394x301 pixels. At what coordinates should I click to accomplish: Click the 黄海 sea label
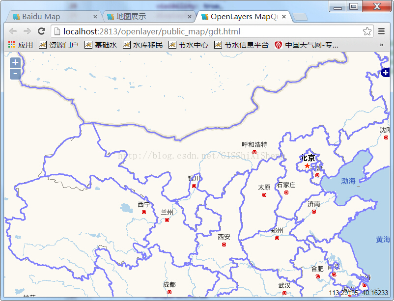click(383, 240)
